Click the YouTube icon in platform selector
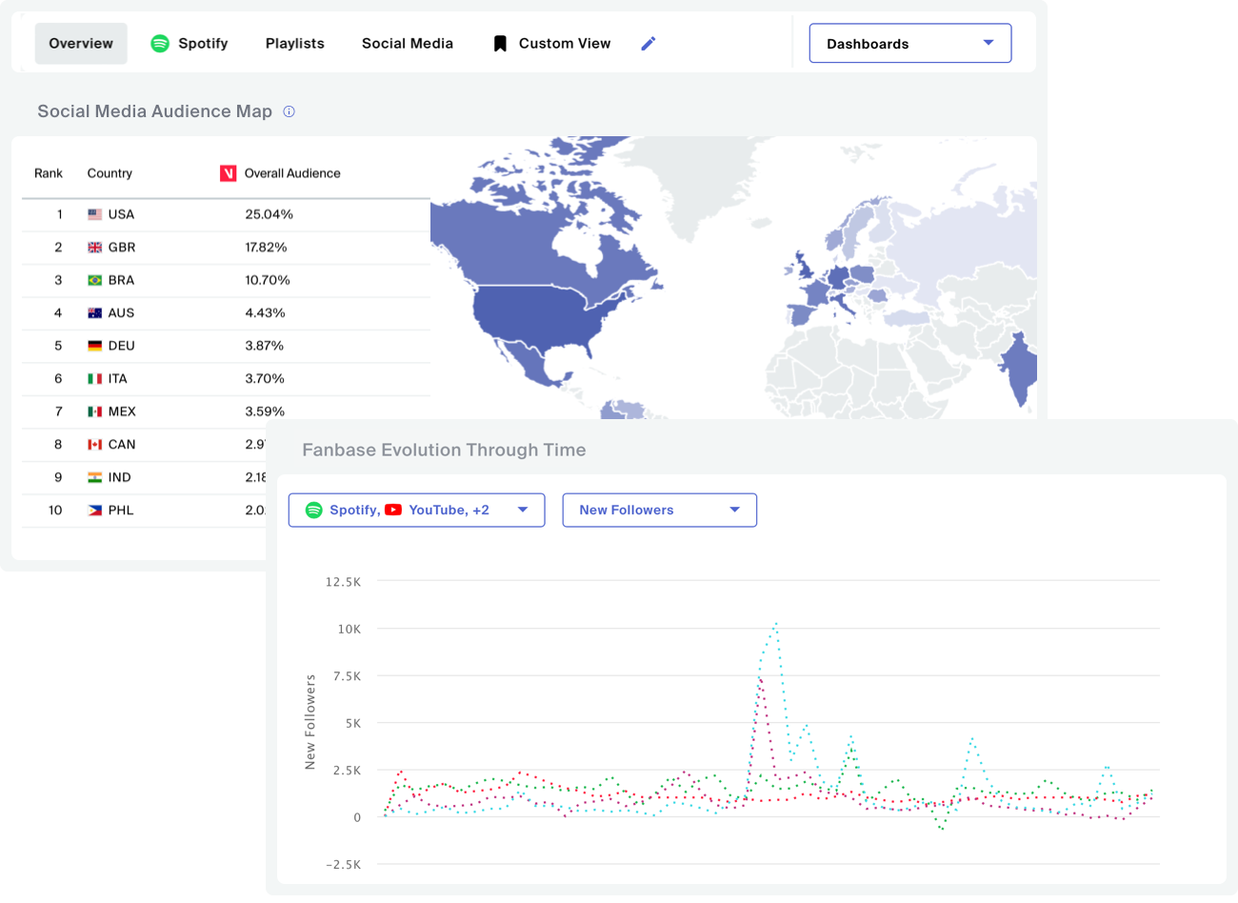The height and width of the screenshot is (903, 1238). pyautogui.click(x=393, y=511)
